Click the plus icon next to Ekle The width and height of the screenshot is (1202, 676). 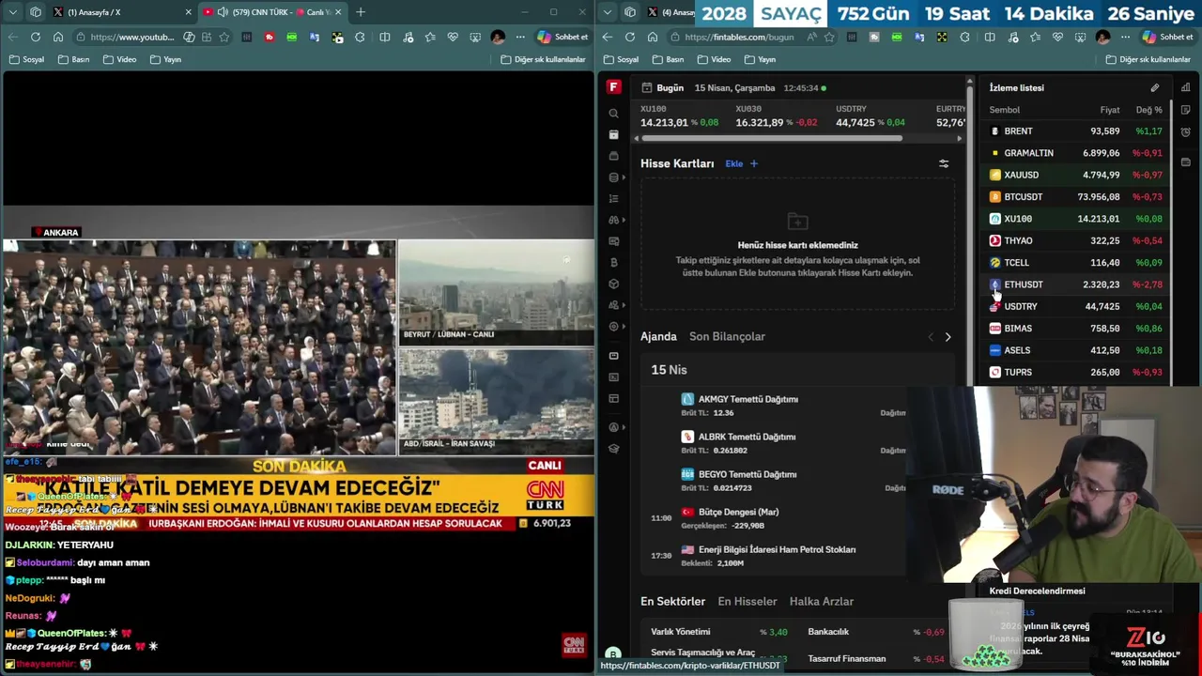[x=753, y=163]
